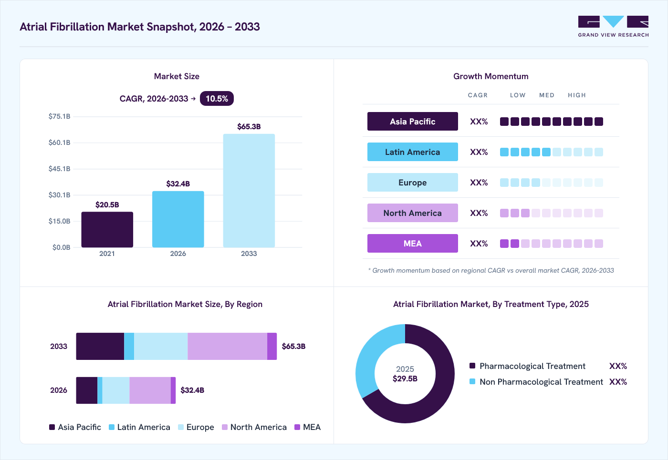This screenshot has height=460, width=668.
Task: Select the 2021 market size bar
Action: pyautogui.click(x=107, y=229)
